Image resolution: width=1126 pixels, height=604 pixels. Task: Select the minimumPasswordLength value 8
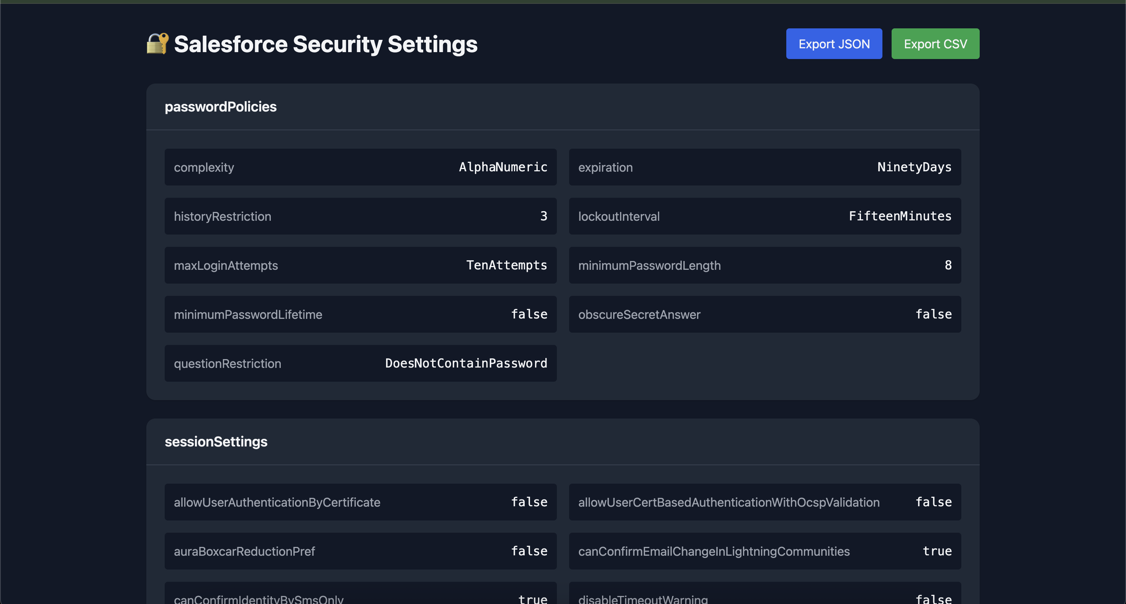(948, 265)
